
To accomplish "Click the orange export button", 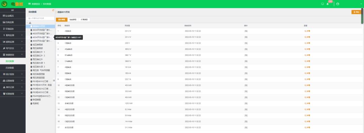I will click(x=356, y=12).
